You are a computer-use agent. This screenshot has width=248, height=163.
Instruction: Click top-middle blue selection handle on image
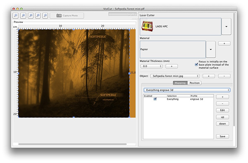[x=74, y=30]
